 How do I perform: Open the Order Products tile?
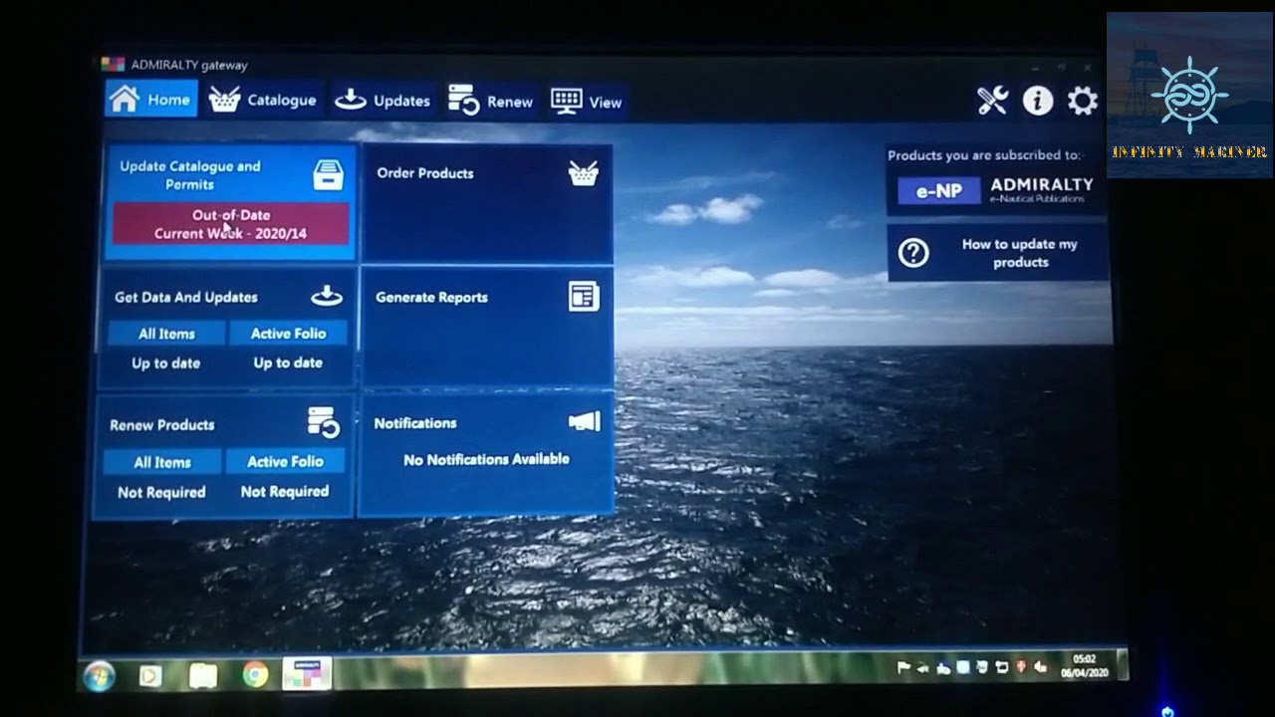point(487,203)
